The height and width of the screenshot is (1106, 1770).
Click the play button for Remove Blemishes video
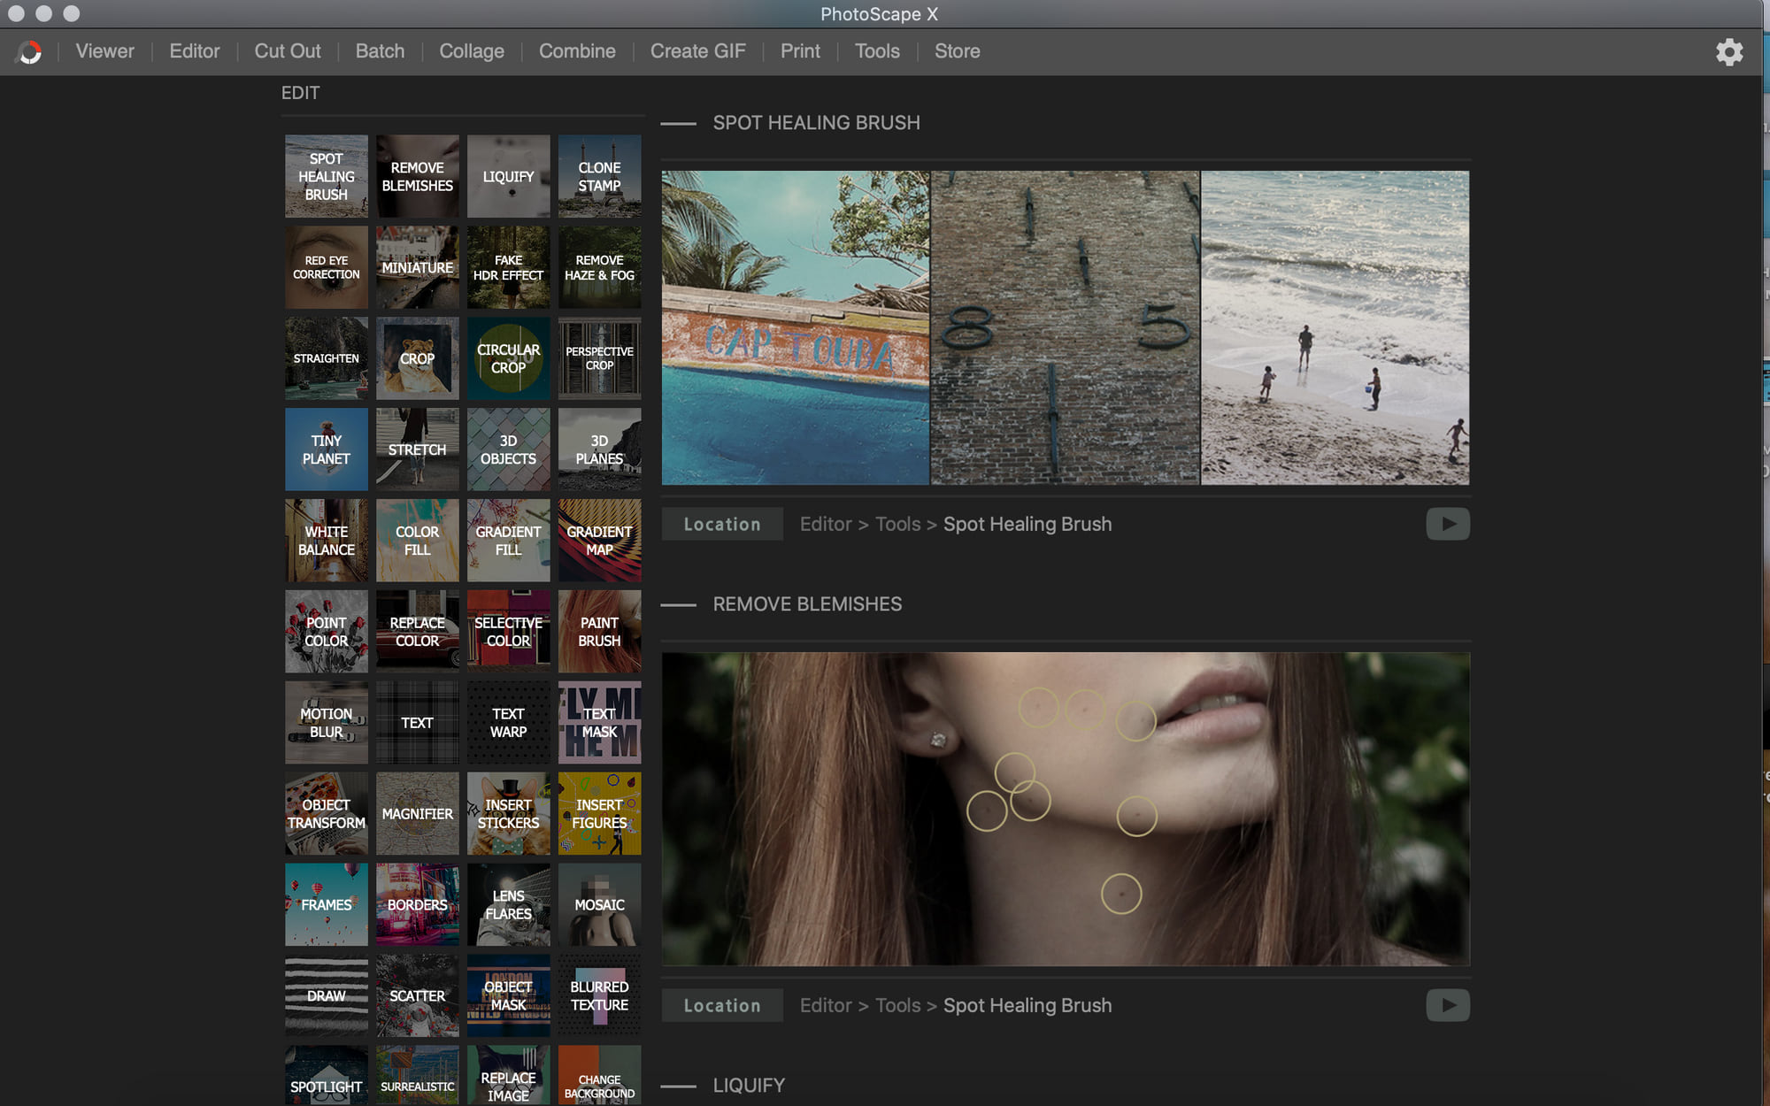(1448, 1005)
